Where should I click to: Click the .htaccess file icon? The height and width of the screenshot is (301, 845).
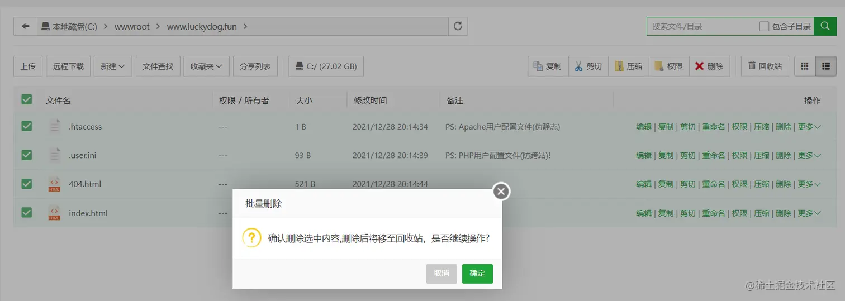coord(54,127)
